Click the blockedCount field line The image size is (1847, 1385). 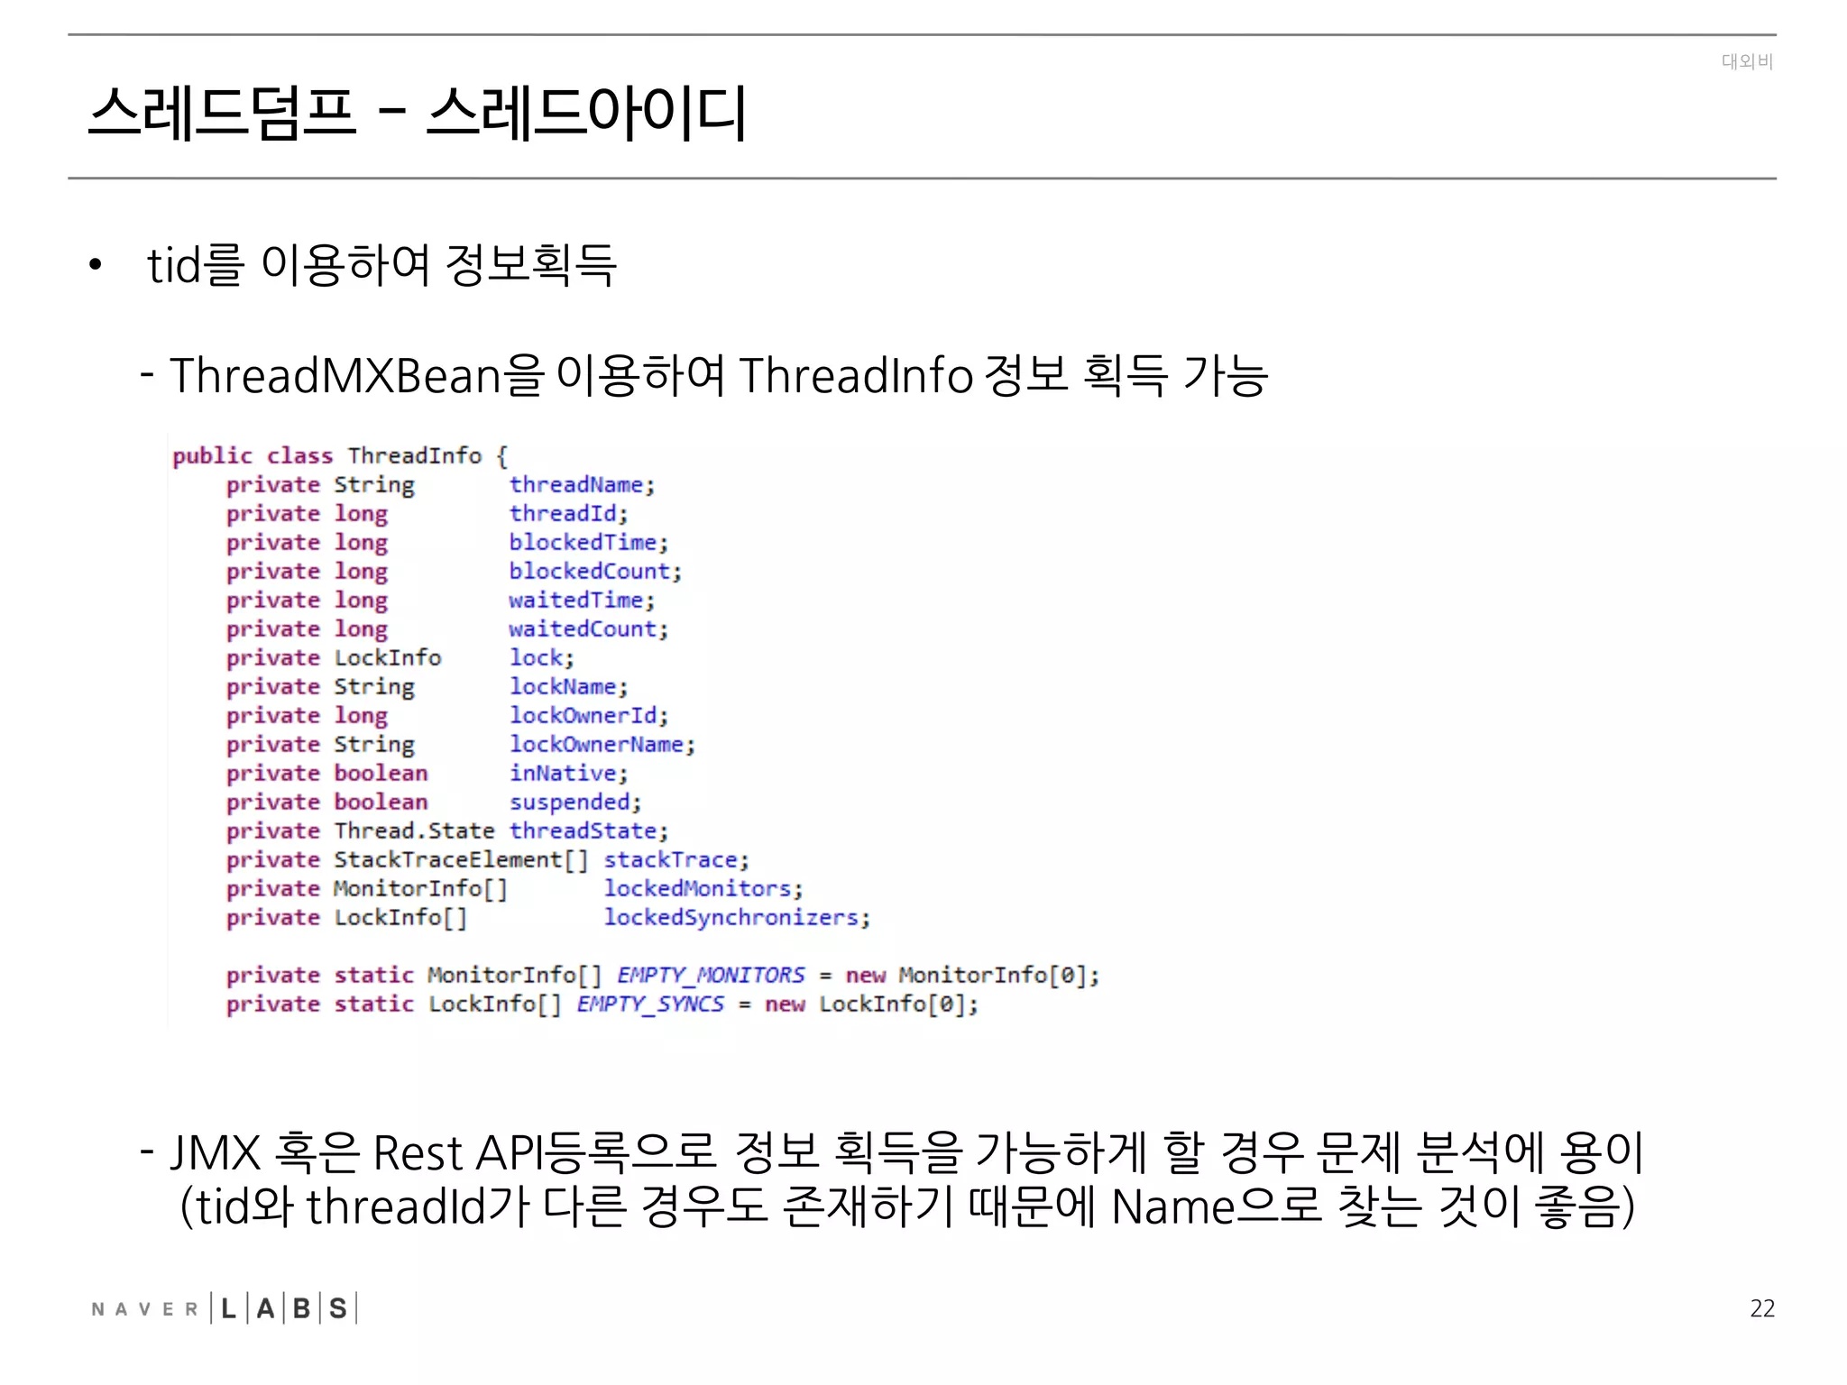(454, 572)
